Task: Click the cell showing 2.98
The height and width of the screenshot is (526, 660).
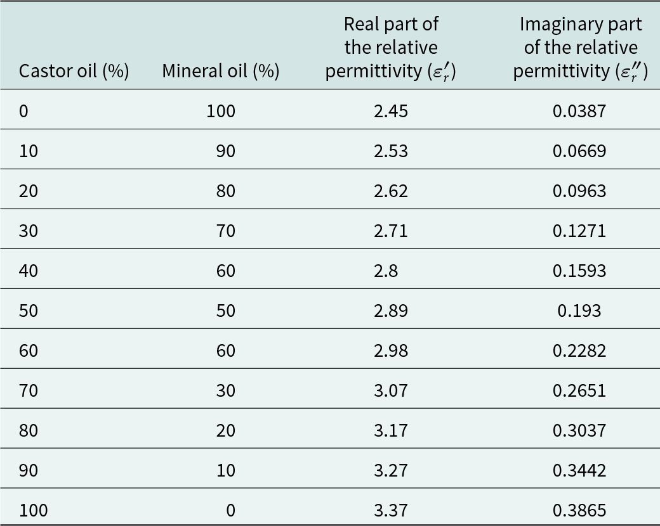Action: 390,351
